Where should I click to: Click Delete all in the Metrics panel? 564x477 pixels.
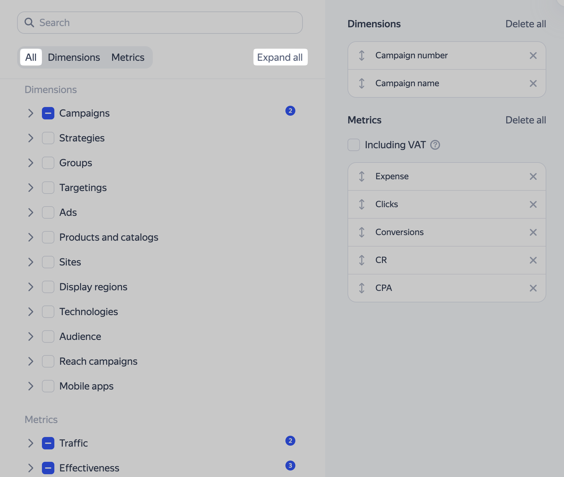tap(525, 120)
